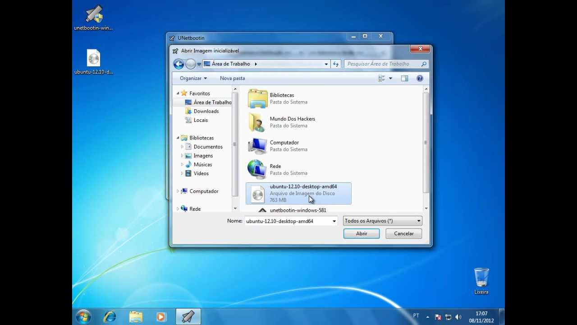Click the Bibliotecas folder icon in file list

click(x=258, y=98)
